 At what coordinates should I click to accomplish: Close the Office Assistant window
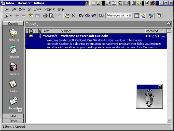point(160,87)
